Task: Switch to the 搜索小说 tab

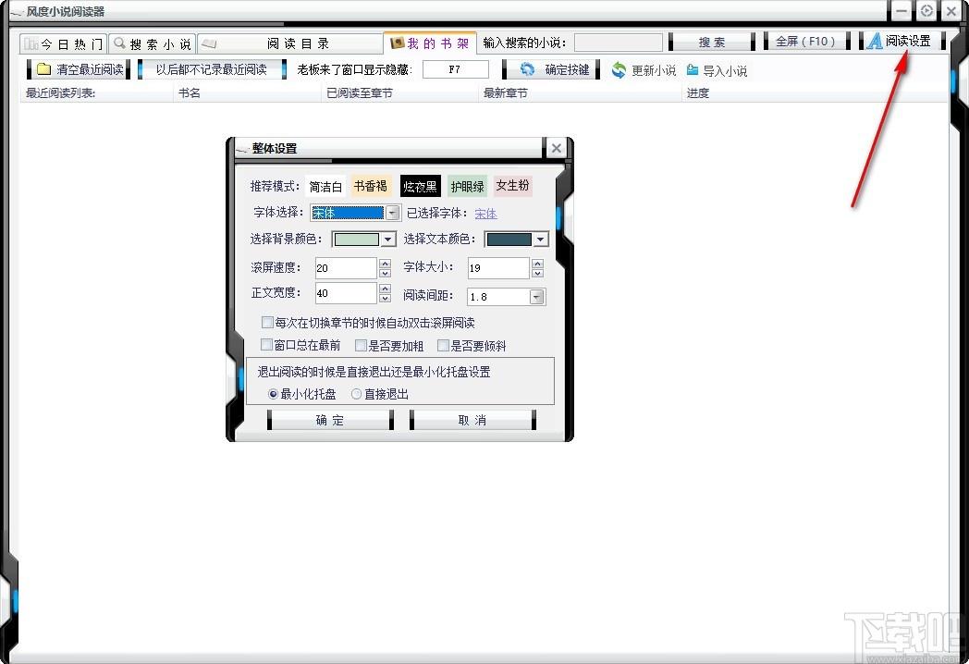Action: coord(152,43)
